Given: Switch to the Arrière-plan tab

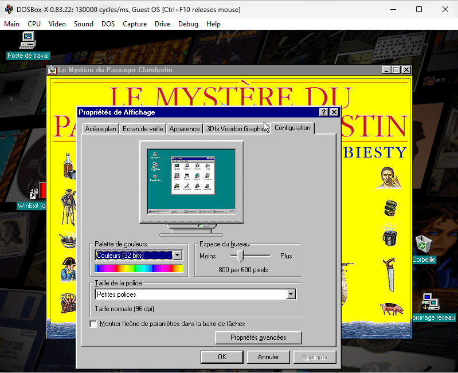Looking at the screenshot, I should (100, 129).
